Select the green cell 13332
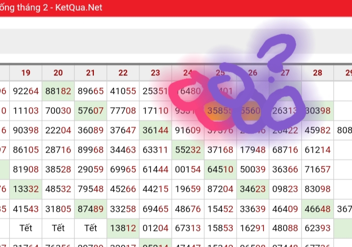Image resolution: width=352 pixels, height=247 pixels. click(x=26, y=189)
